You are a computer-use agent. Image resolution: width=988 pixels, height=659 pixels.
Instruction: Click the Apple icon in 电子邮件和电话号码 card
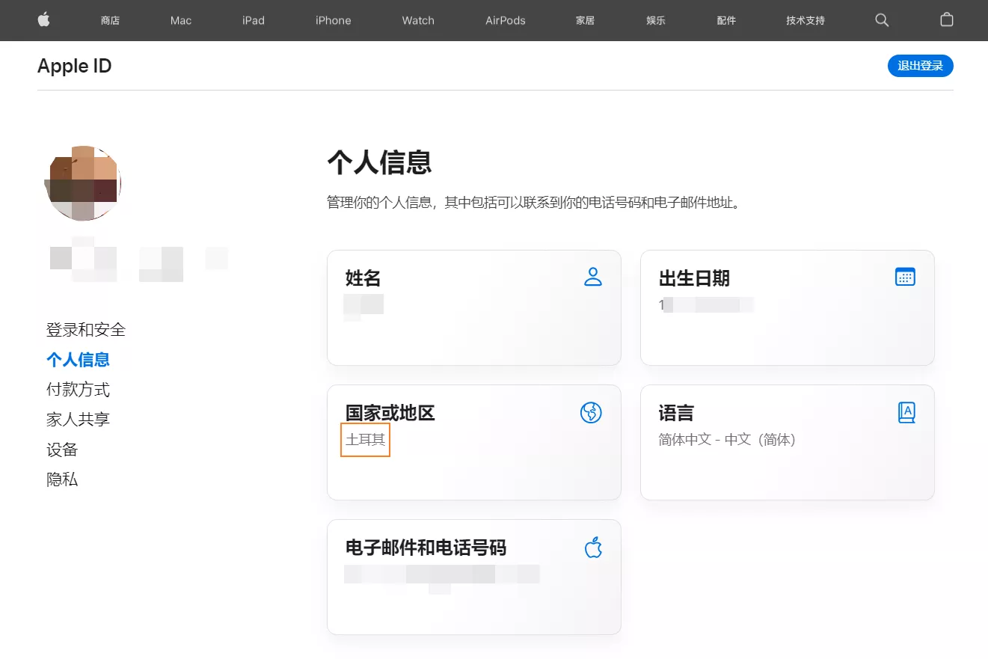pyautogui.click(x=593, y=547)
